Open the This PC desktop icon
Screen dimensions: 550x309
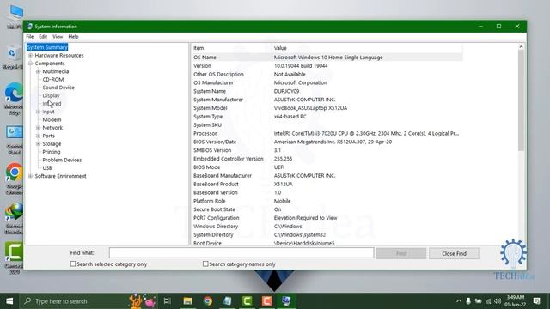[15, 17]
